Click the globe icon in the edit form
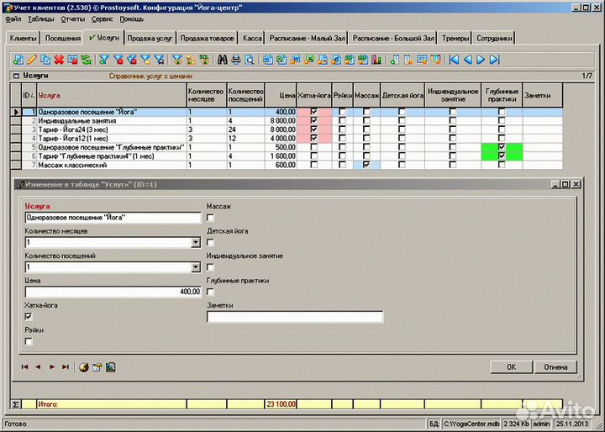This screenshot has width=605, height=432. pyautogui.click(x=83, y=366)
